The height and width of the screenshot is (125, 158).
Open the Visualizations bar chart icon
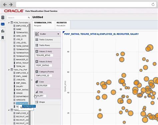pos(3,31)
